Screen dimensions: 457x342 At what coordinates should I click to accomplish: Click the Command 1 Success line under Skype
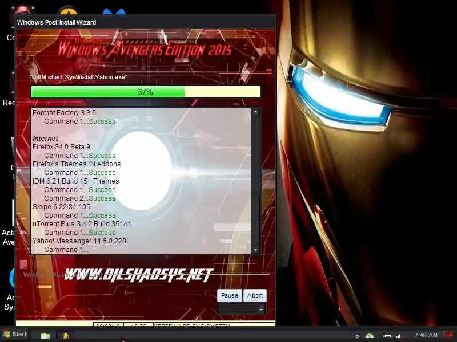(80, 215)
